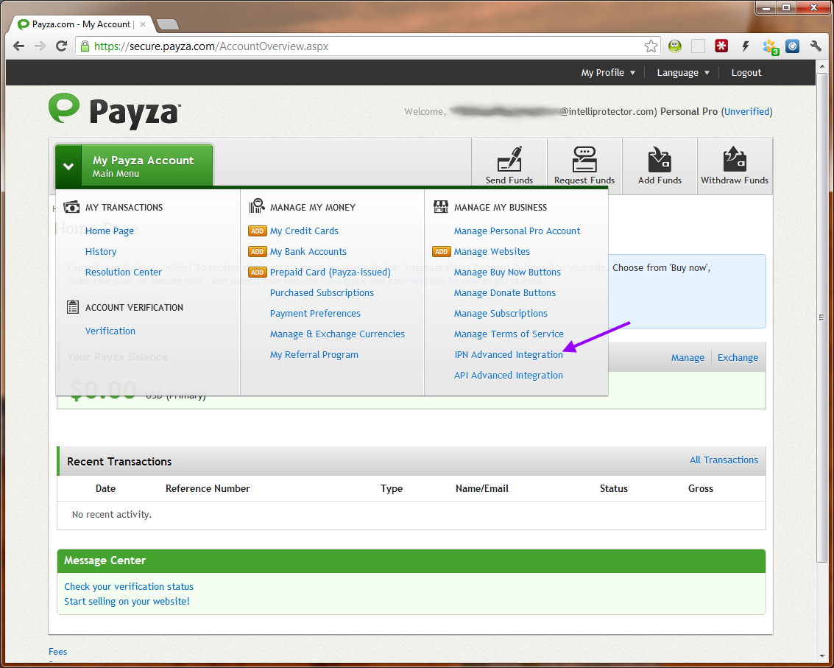
Task: Click the Reference Number column header
Action: point(208,488)
